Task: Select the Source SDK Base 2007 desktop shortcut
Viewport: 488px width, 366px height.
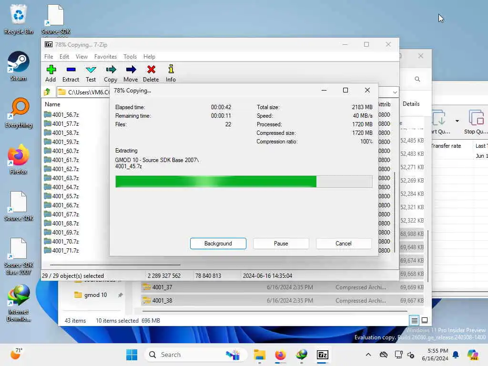Action: pyautogui.click(x=19, y=256)
